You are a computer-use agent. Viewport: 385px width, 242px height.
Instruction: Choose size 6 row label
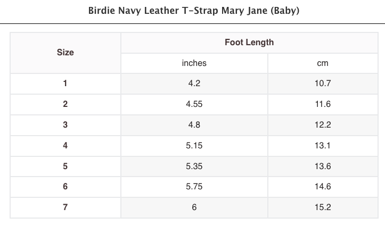pos(65,187)
